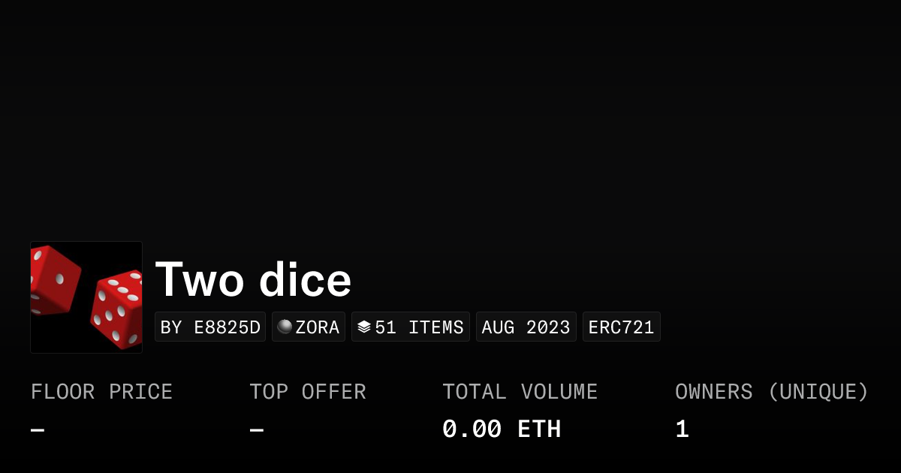901x473 pixels.
Task: Click the Two dice collection title
Action: tap(253, 279)
